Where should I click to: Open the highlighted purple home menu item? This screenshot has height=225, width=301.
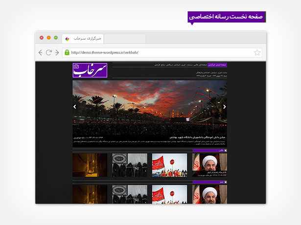coord(217,65)
